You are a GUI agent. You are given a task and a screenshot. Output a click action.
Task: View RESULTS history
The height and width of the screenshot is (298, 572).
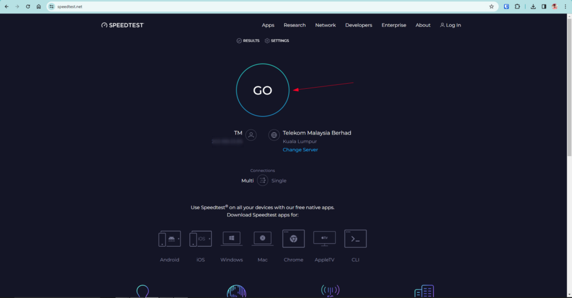[248, 41]
